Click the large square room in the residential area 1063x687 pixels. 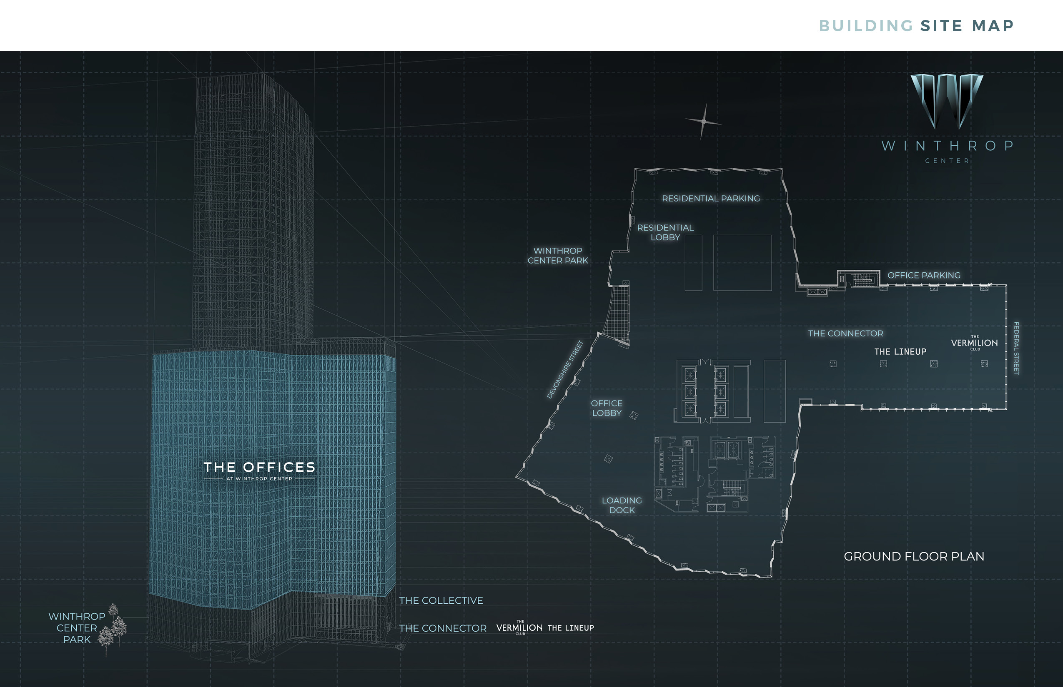pyautogui.click(x=742, y=263)
